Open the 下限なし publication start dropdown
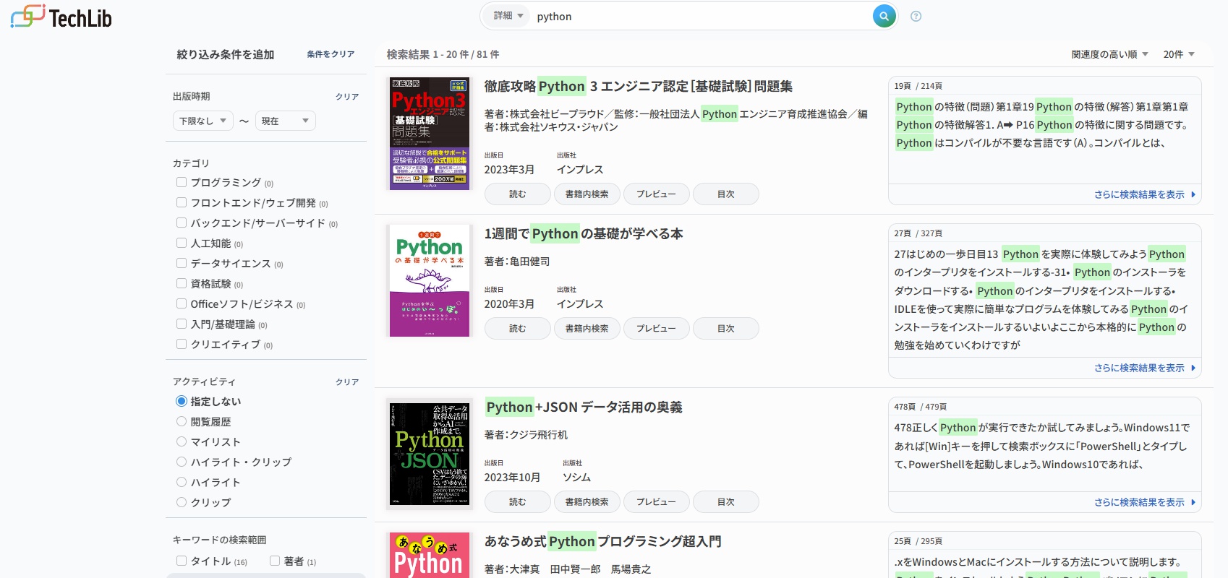The width and height of the screenshot is (1228, 578). tap(202, 121)
